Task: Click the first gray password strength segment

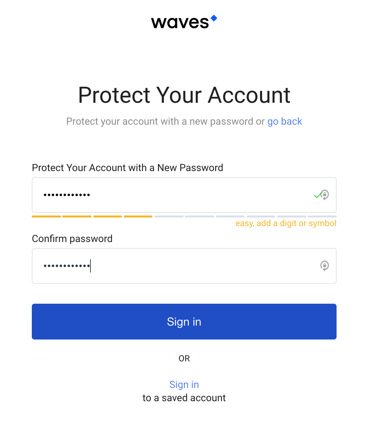Action: click(x=169, y=216)
